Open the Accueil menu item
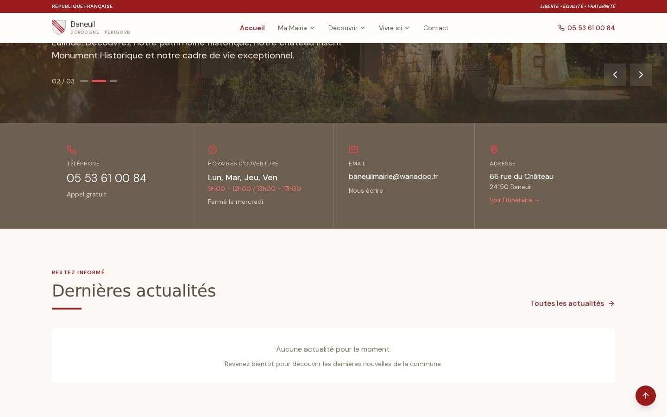Screen dimensions: 667x417 pos(252,28)
